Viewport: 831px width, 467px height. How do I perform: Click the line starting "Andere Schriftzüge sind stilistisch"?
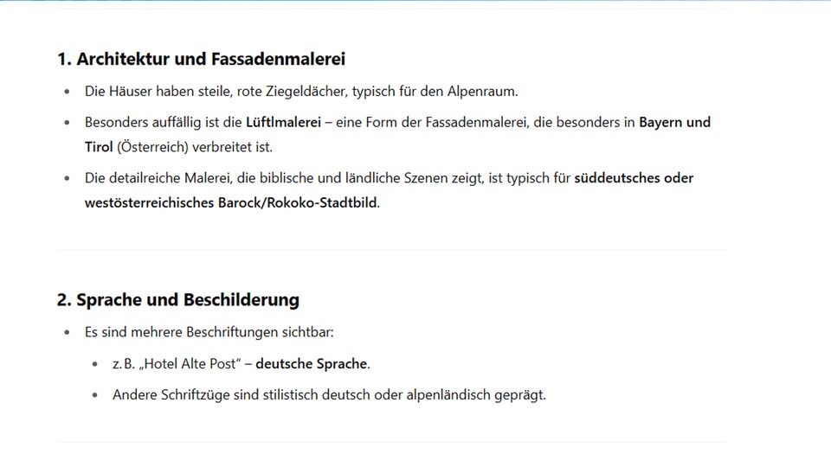(329, 395)
